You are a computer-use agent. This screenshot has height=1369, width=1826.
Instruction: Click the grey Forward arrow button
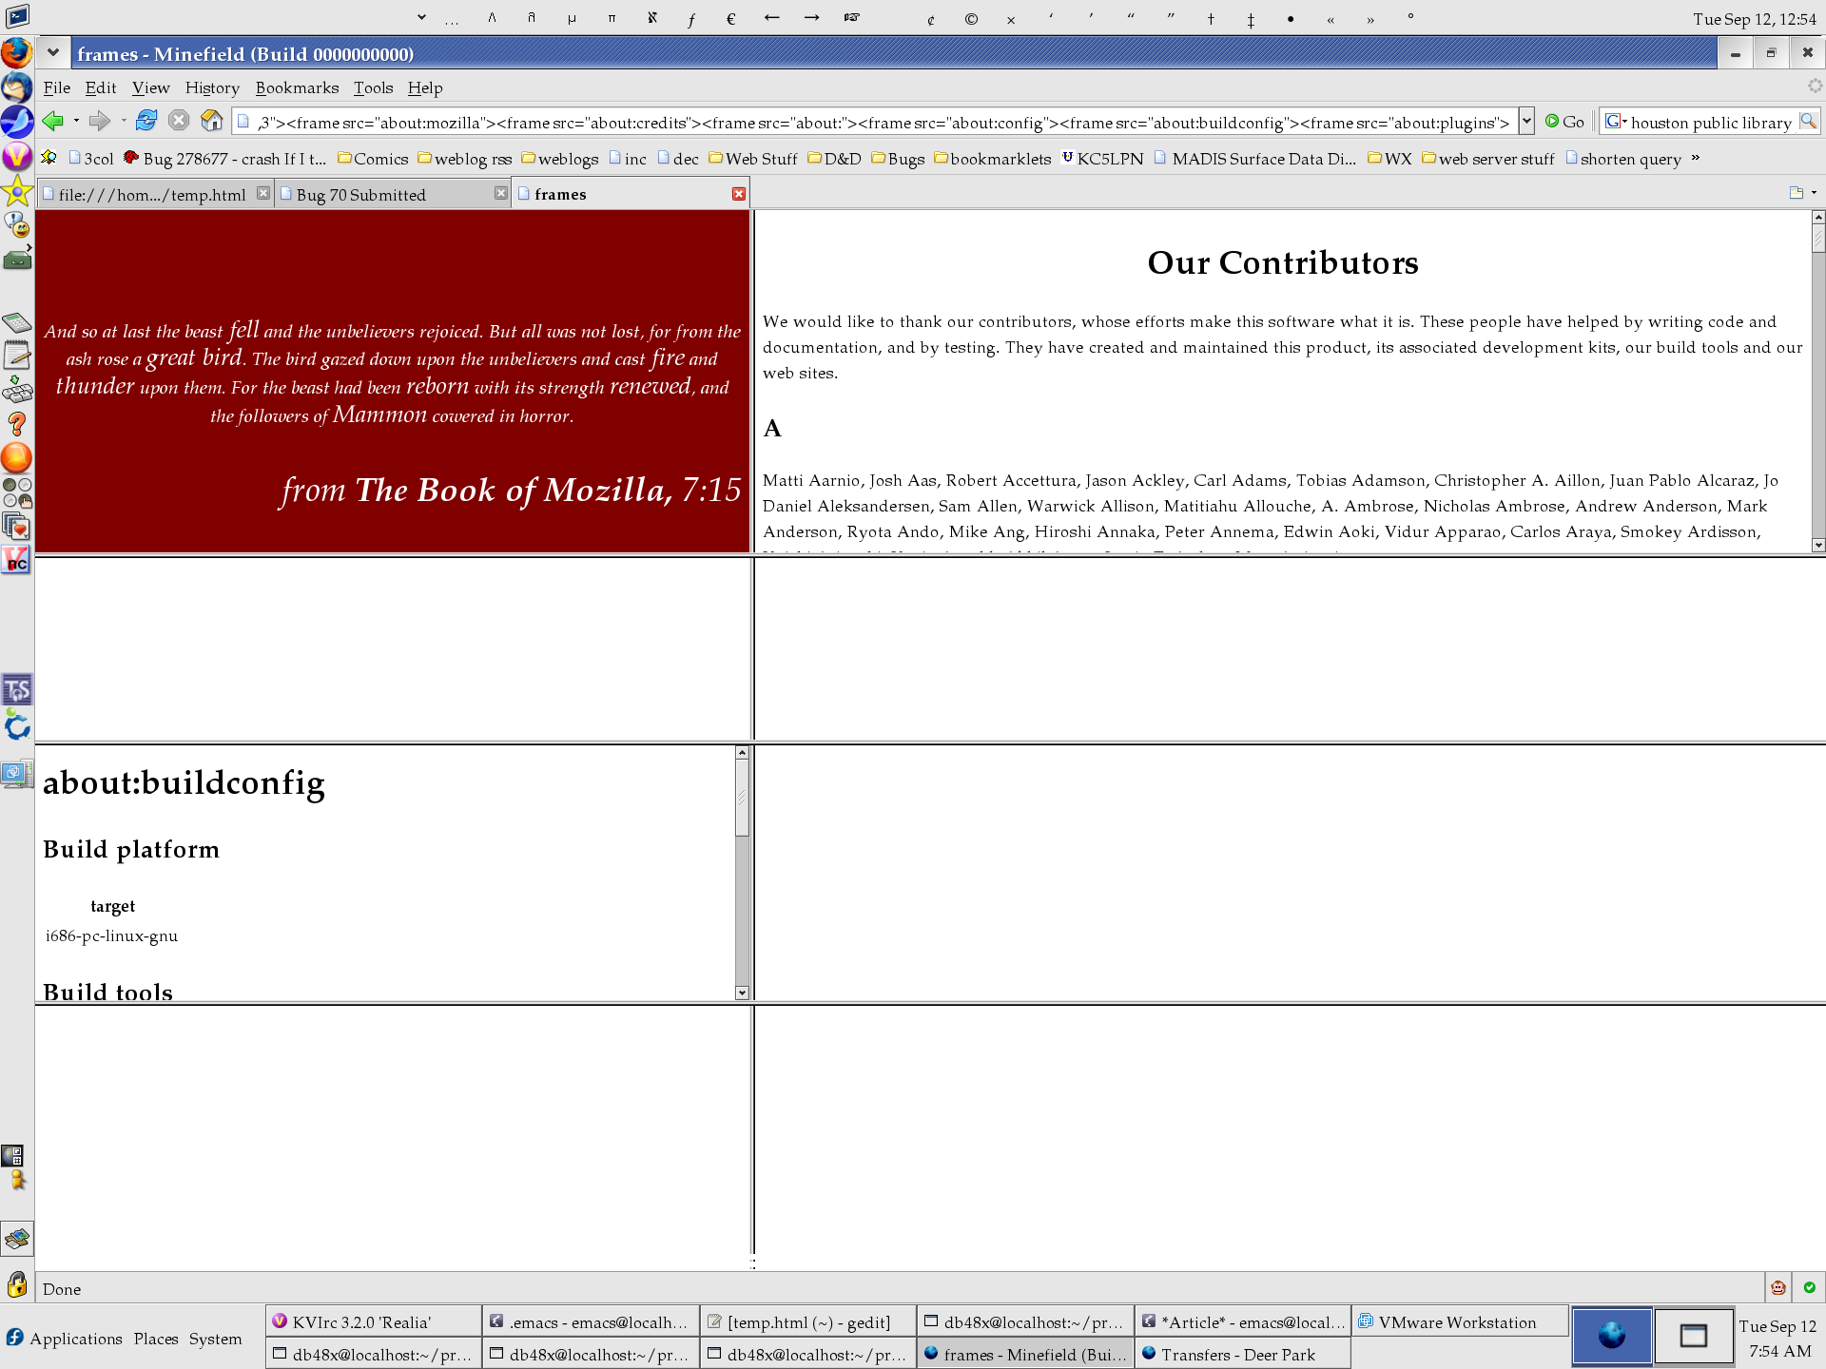click(x=99, y=121)
